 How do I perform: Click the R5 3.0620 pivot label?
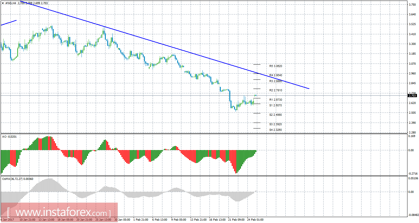pyautogui.click(x=276, y=66)
